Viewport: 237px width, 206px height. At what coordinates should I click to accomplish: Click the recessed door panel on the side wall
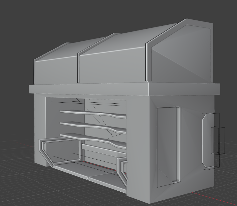click(x=169, y=146)
